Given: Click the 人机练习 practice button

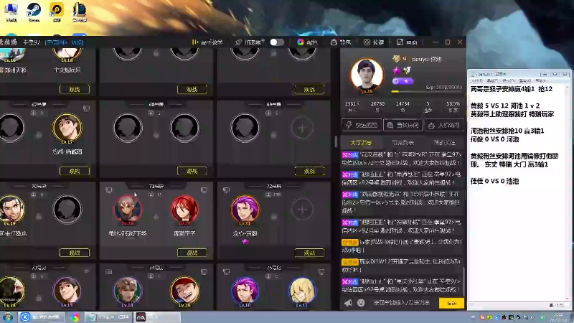Looking at the screenshot, I should pyautogui.click(x=444, y=125).
